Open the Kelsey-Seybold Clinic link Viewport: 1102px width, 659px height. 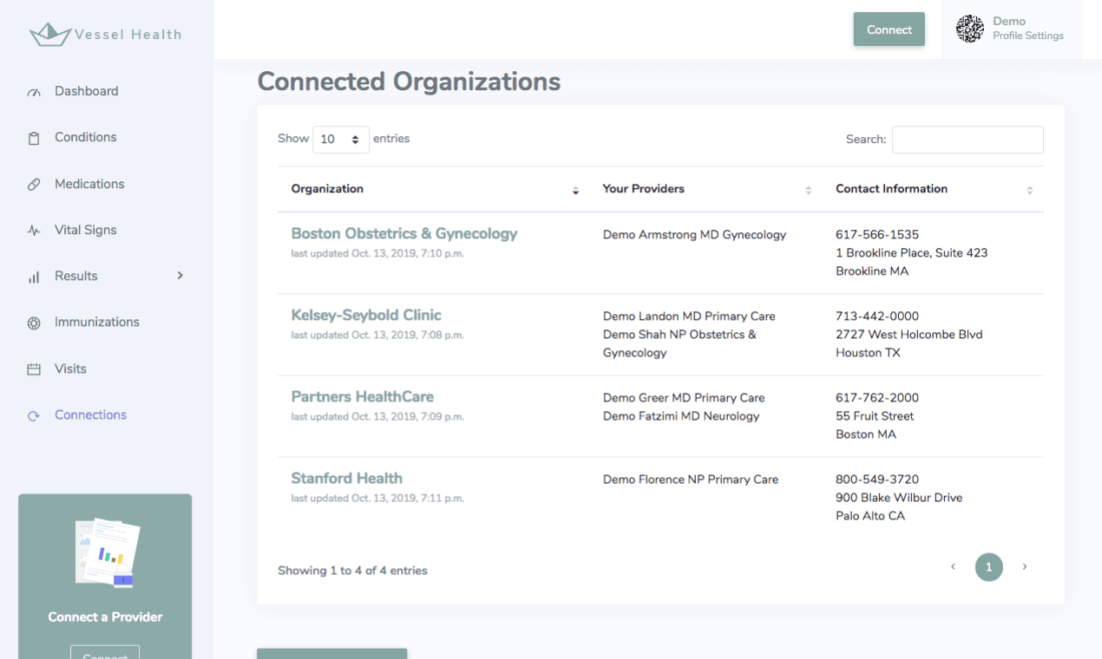pos(366,315)
